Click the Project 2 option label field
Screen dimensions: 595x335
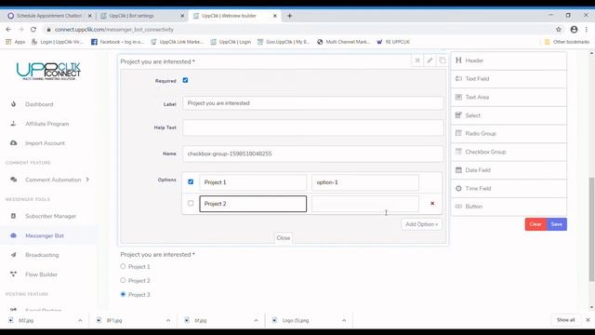[253, 204]
